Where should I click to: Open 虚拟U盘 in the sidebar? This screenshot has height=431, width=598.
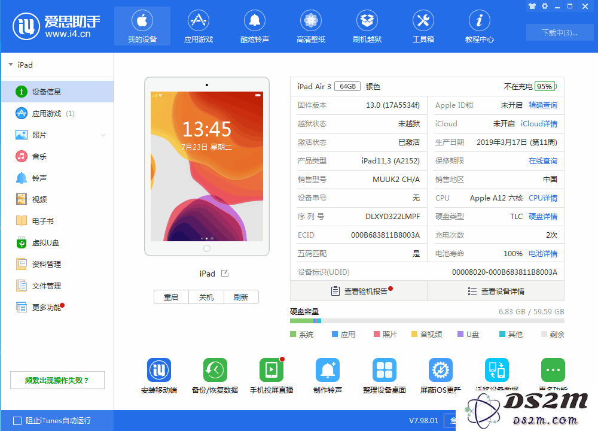pyautogui.click(x=57, y=243)
